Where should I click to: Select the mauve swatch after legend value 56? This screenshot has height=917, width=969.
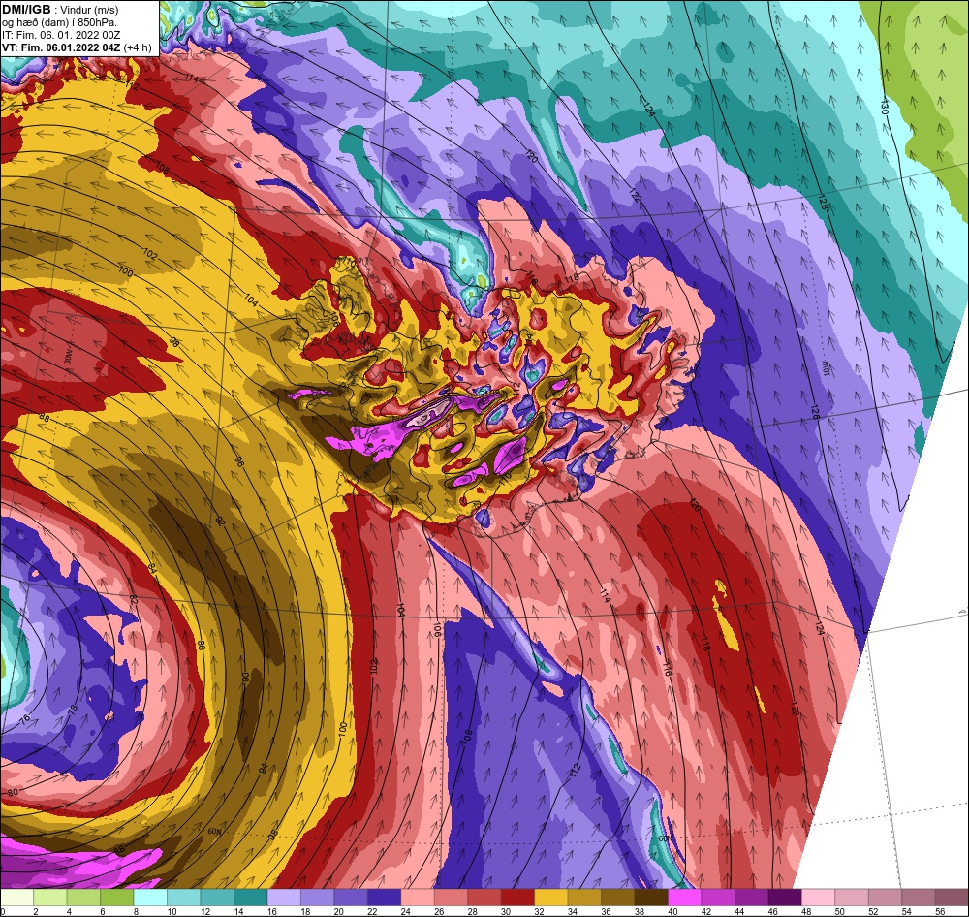point(952,898)
